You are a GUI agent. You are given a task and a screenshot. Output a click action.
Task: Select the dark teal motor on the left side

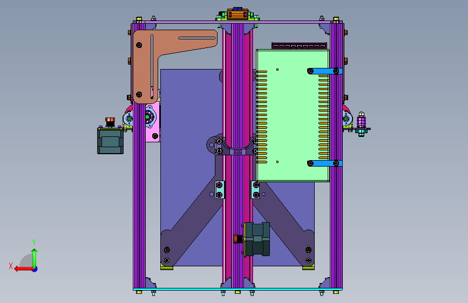[111, 141]
